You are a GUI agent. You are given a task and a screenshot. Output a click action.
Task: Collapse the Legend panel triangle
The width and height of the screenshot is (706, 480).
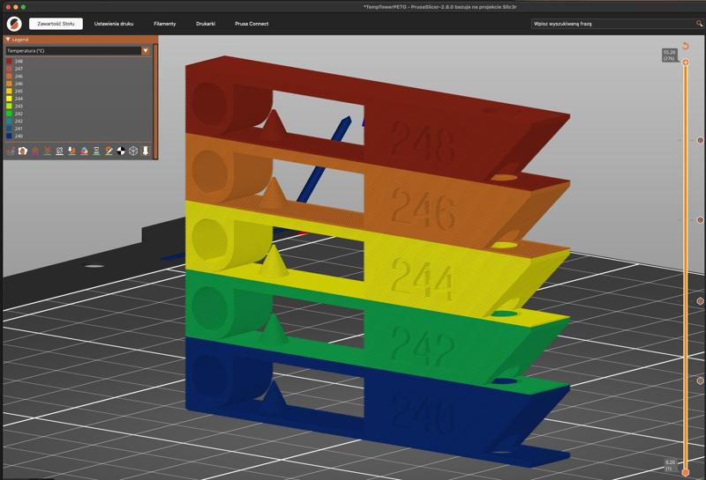[8, 40]
